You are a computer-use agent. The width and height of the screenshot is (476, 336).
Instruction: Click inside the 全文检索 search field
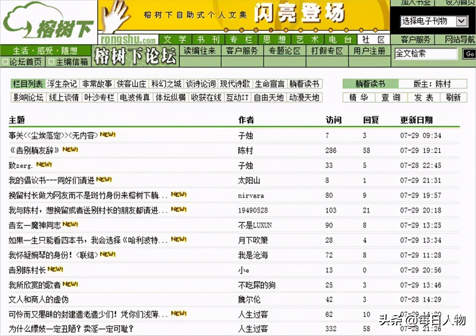tap(425, 54)
